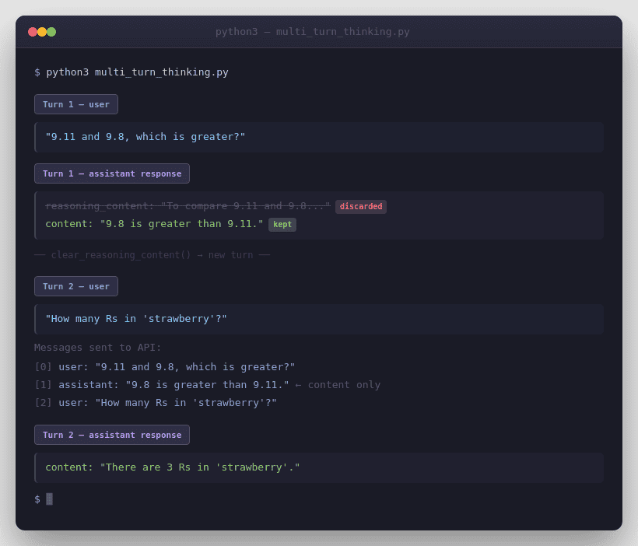Click the red close traffic light
Screen dimensions: 638x546
(x=31, y=32)
